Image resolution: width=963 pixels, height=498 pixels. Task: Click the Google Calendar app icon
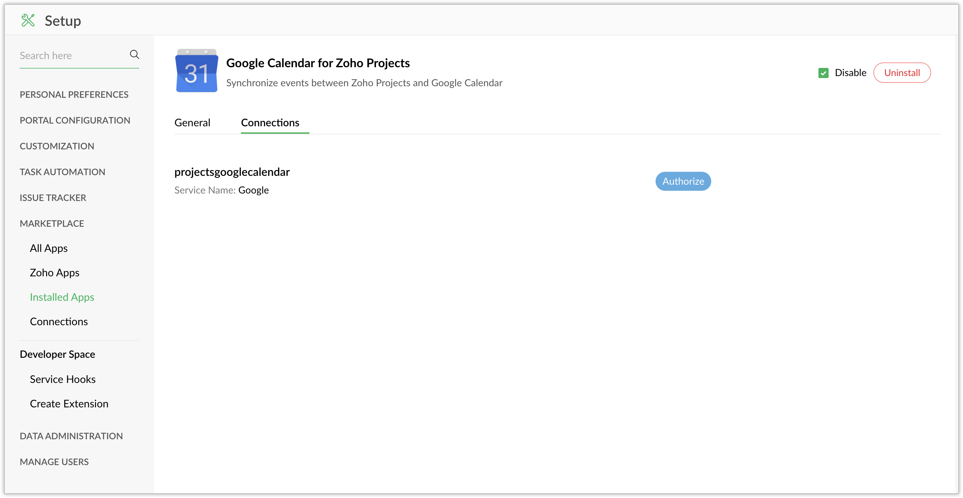pyautogui.click(x=196, y=71)
